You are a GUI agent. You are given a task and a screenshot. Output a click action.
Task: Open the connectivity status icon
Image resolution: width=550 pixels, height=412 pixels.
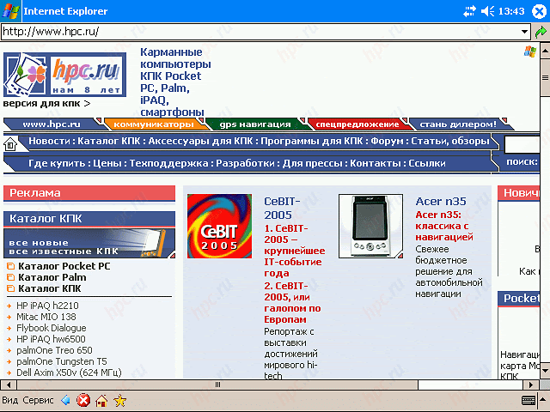point(470,11)
